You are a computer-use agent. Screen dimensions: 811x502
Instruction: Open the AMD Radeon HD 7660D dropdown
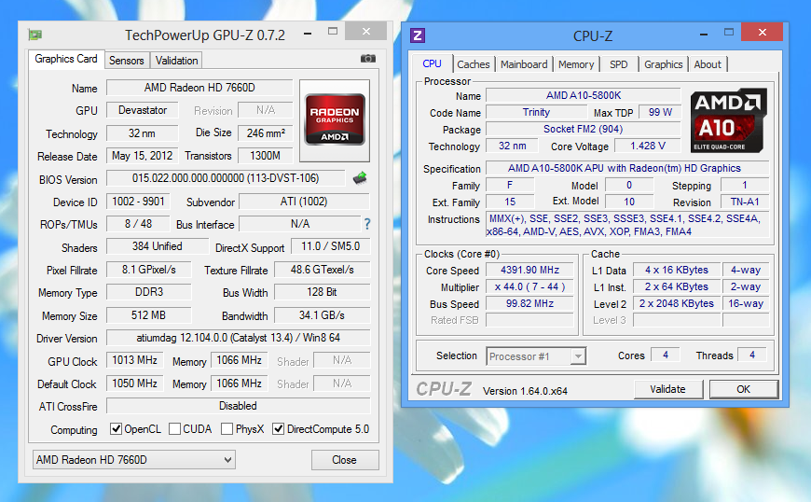tap(134, 460)
